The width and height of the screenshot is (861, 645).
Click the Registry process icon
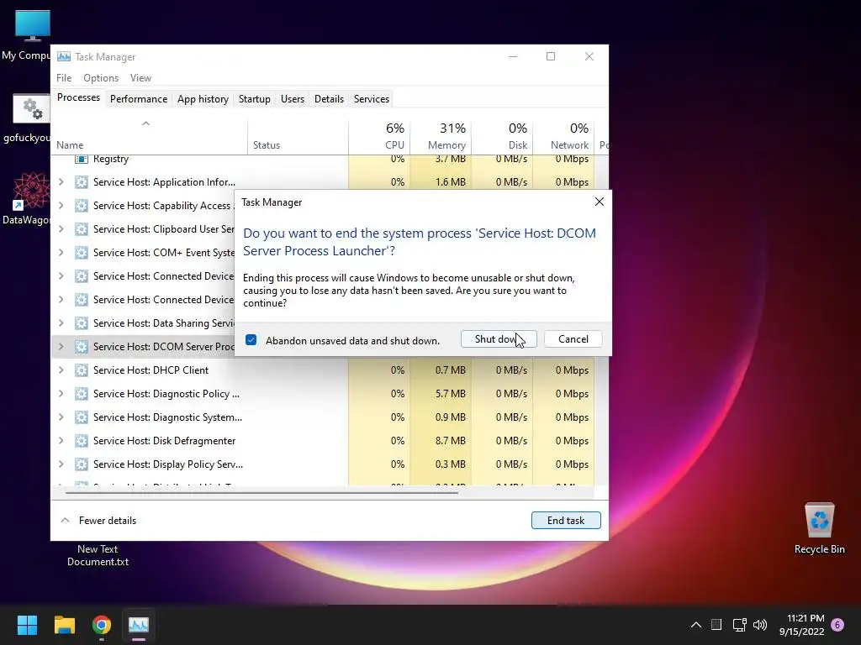(x=82, y=159)
